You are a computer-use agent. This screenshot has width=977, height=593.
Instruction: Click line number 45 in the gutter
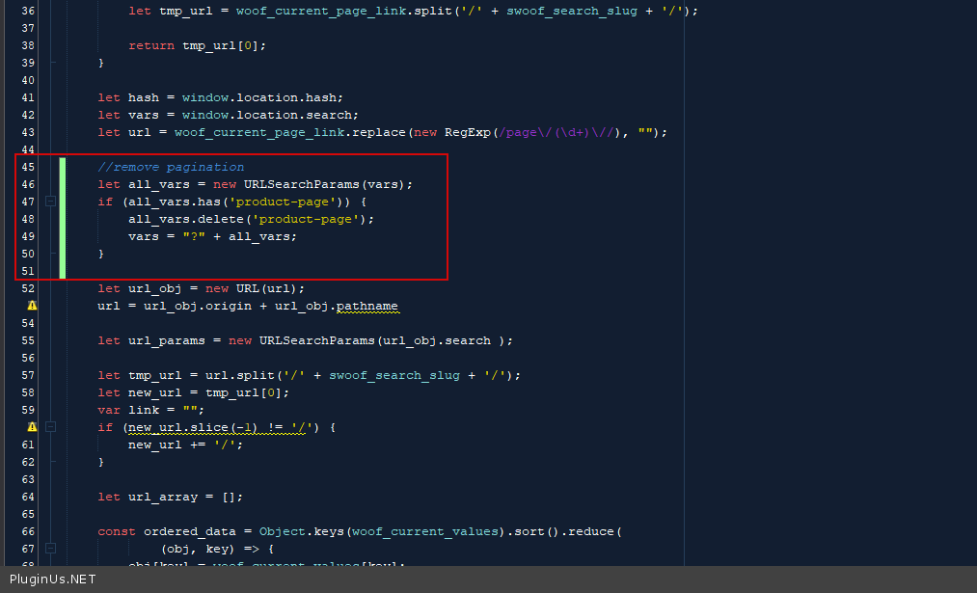coord(27,167)
